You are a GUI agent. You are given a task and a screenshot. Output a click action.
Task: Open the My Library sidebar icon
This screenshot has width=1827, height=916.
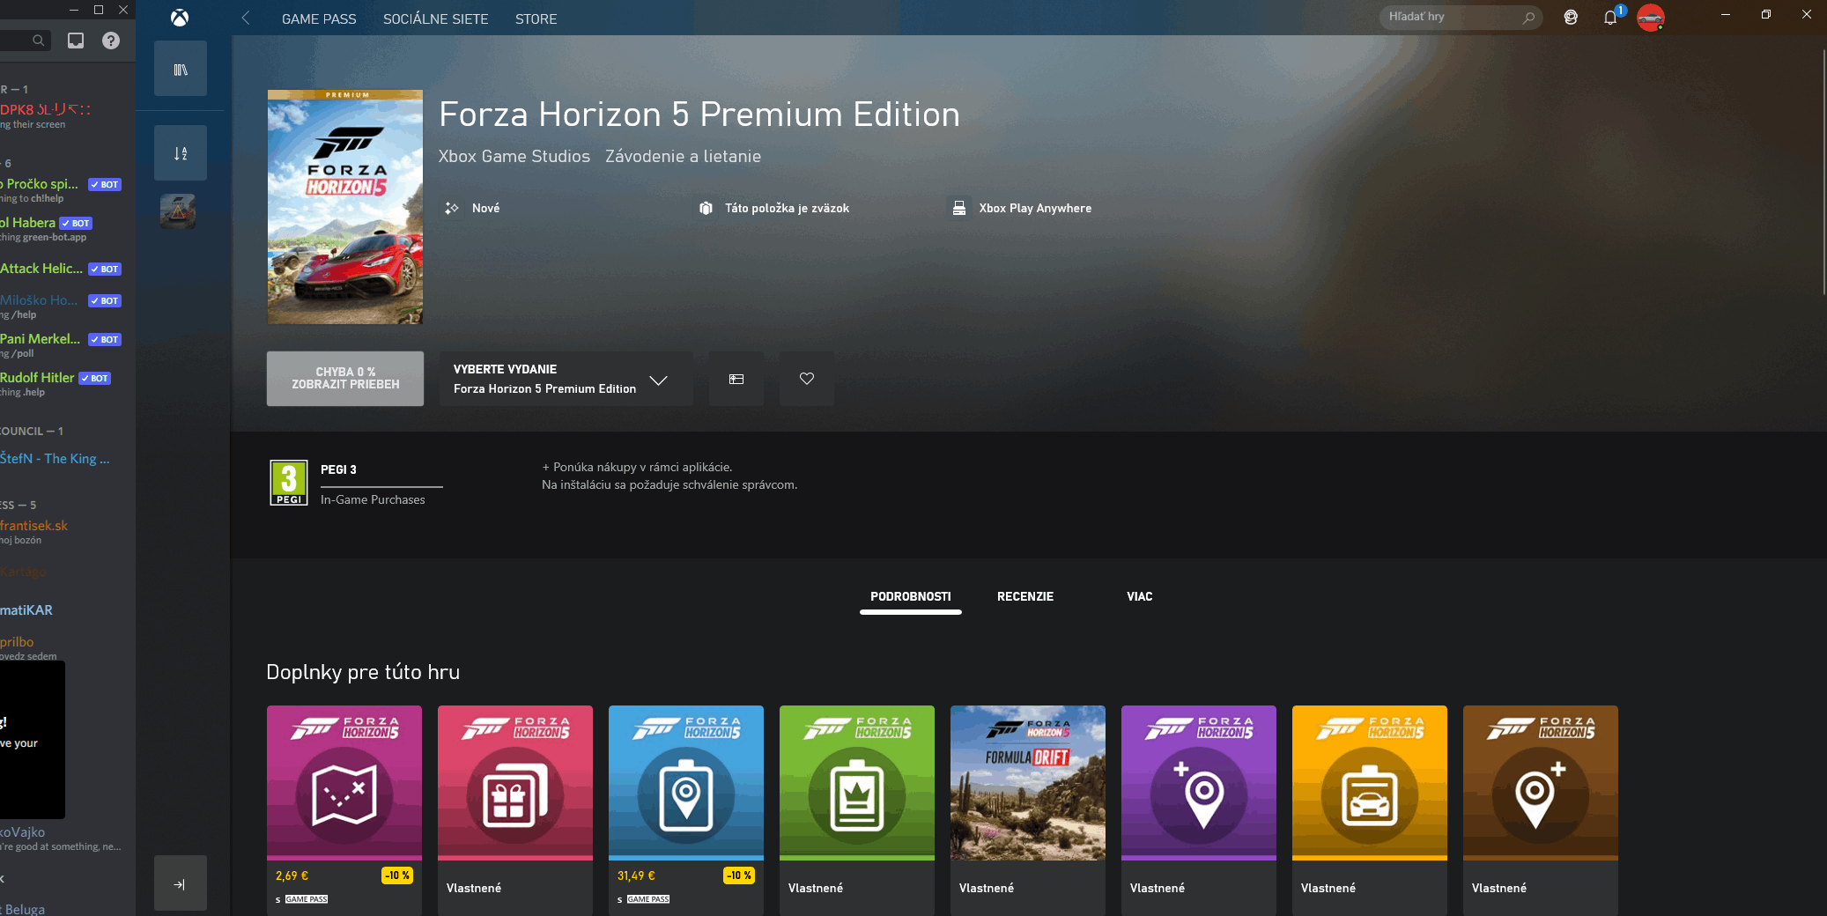[x=181, y=69]
